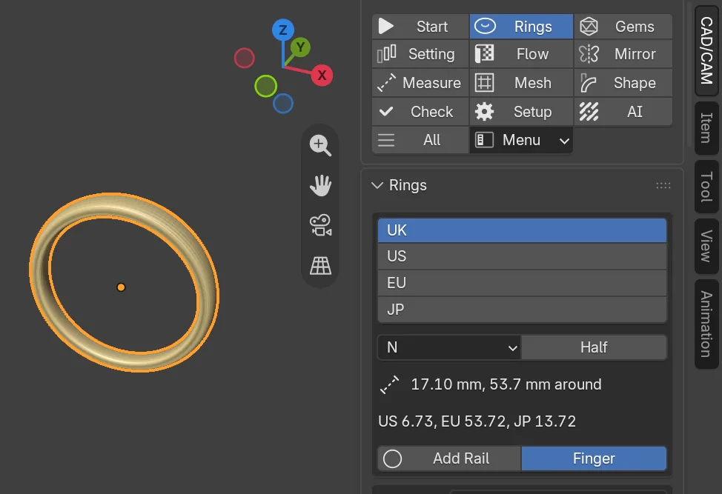Screen dimensions: 722x494
Task: Collapse the Rings panel
Action: click(377, 185)
